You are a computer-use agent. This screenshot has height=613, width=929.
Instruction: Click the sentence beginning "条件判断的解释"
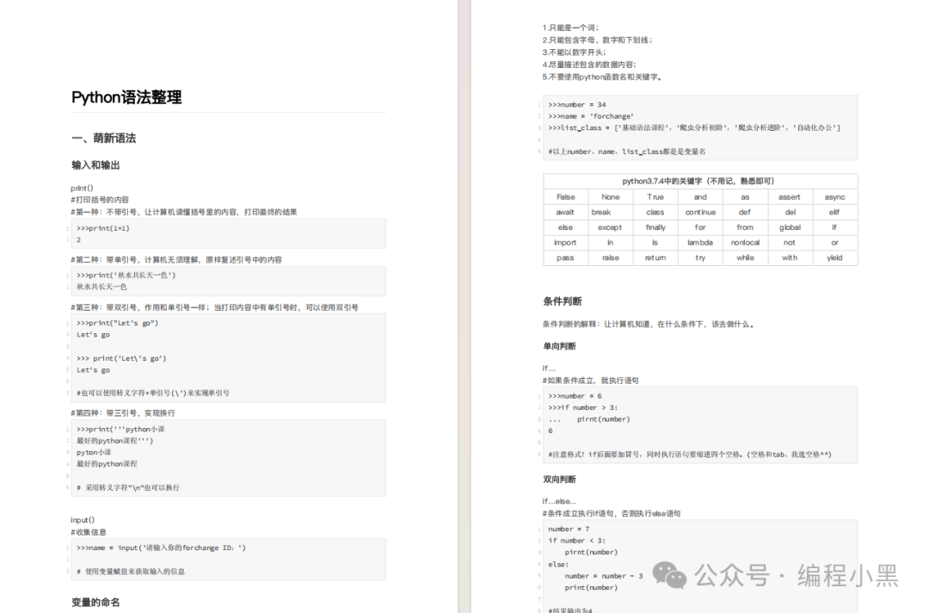point(649,325)
